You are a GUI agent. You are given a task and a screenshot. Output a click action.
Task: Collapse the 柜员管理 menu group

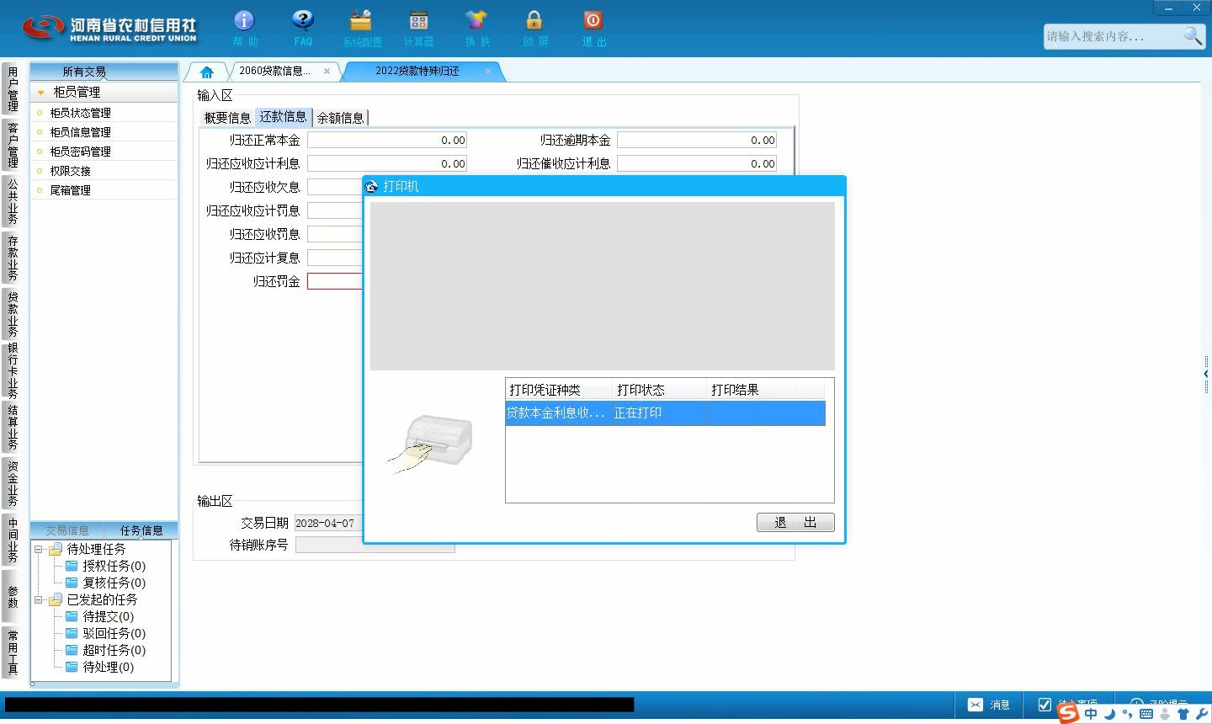40,92
